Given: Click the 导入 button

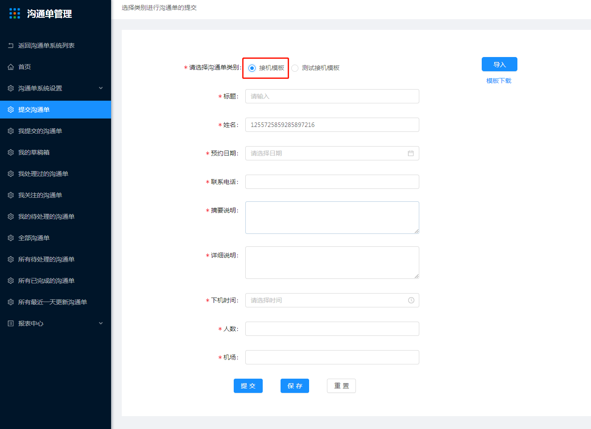Looking at the screenshot, I should [500, 64].
